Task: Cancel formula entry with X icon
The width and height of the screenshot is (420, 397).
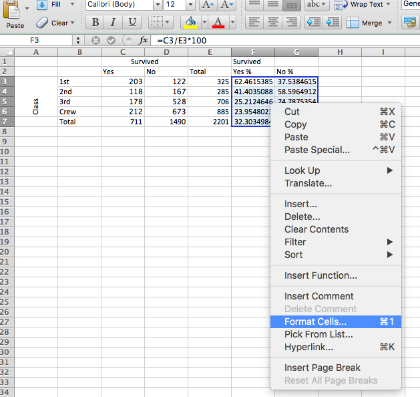Action: pyautogui.click(x=95, y=40)
